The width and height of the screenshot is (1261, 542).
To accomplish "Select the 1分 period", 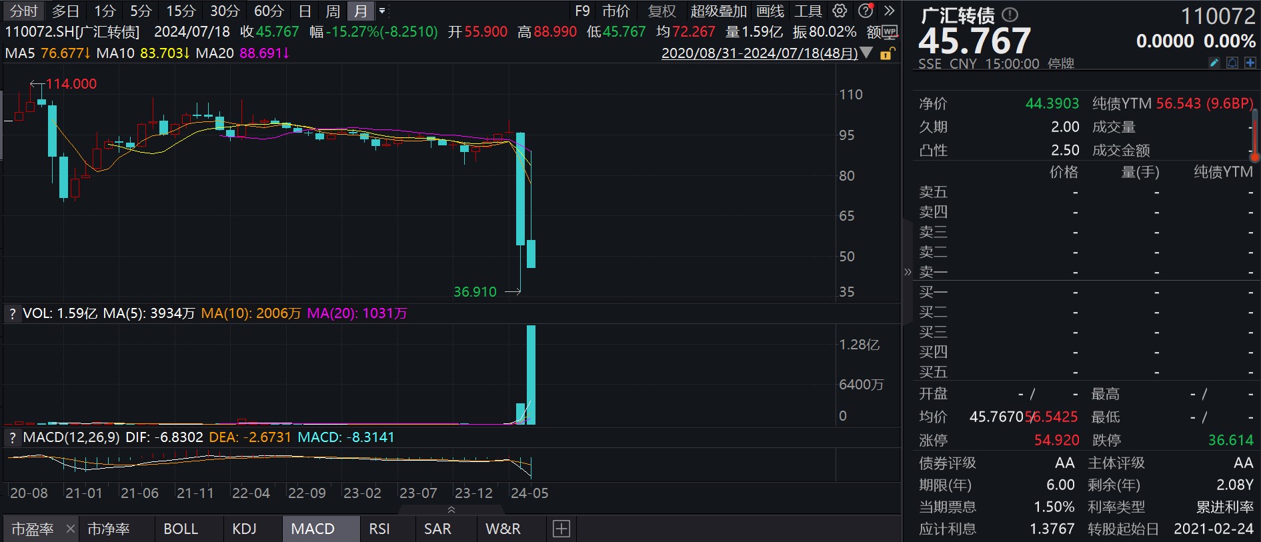I will (x=105, y=11).
